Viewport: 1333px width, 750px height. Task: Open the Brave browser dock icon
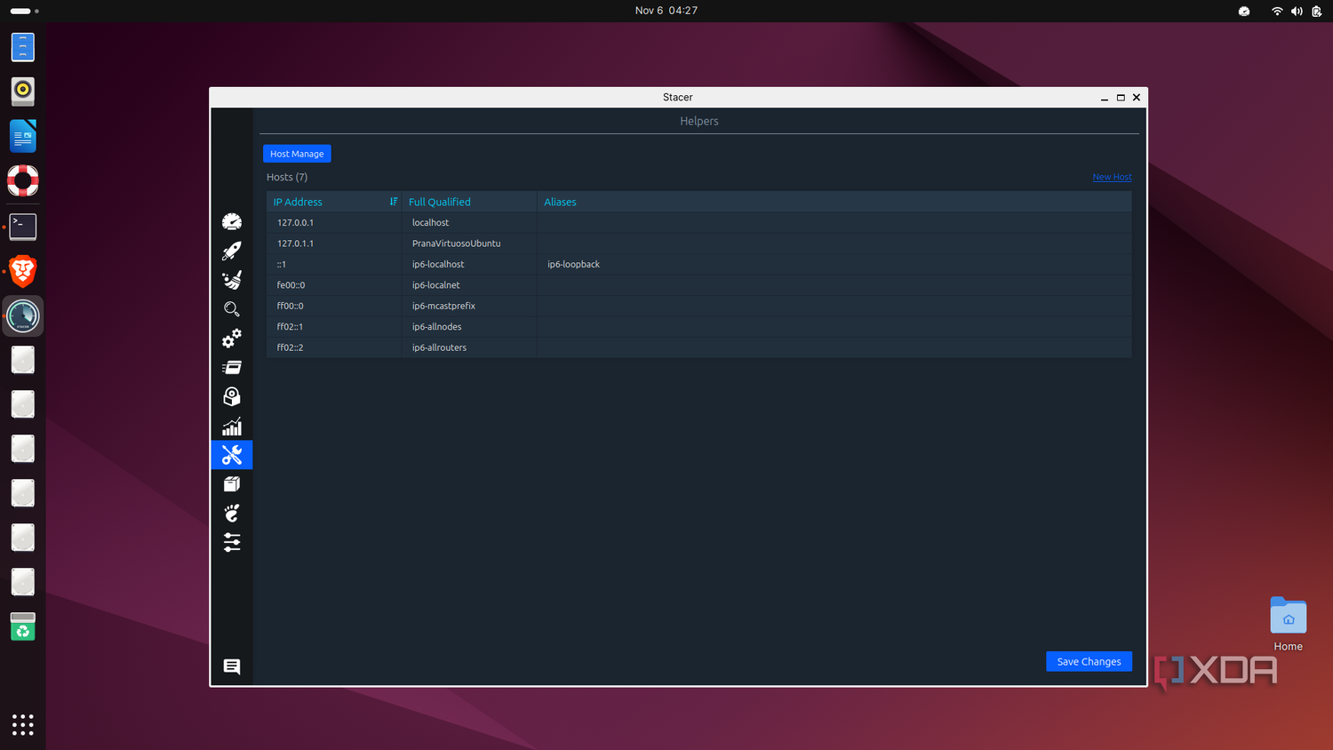coord(23,271)
